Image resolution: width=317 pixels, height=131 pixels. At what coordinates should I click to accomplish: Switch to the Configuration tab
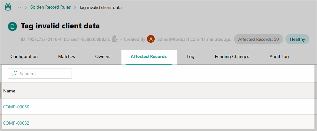click(x=24, y=57)
